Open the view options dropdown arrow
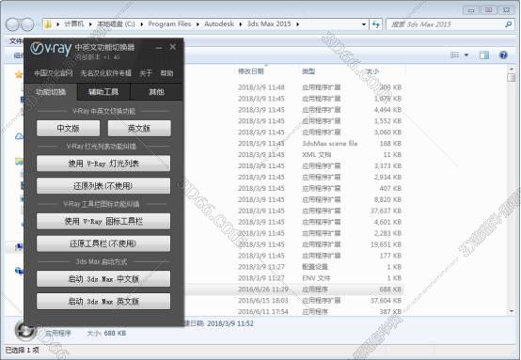The image size is (521, 360). [x=466, y=55]
